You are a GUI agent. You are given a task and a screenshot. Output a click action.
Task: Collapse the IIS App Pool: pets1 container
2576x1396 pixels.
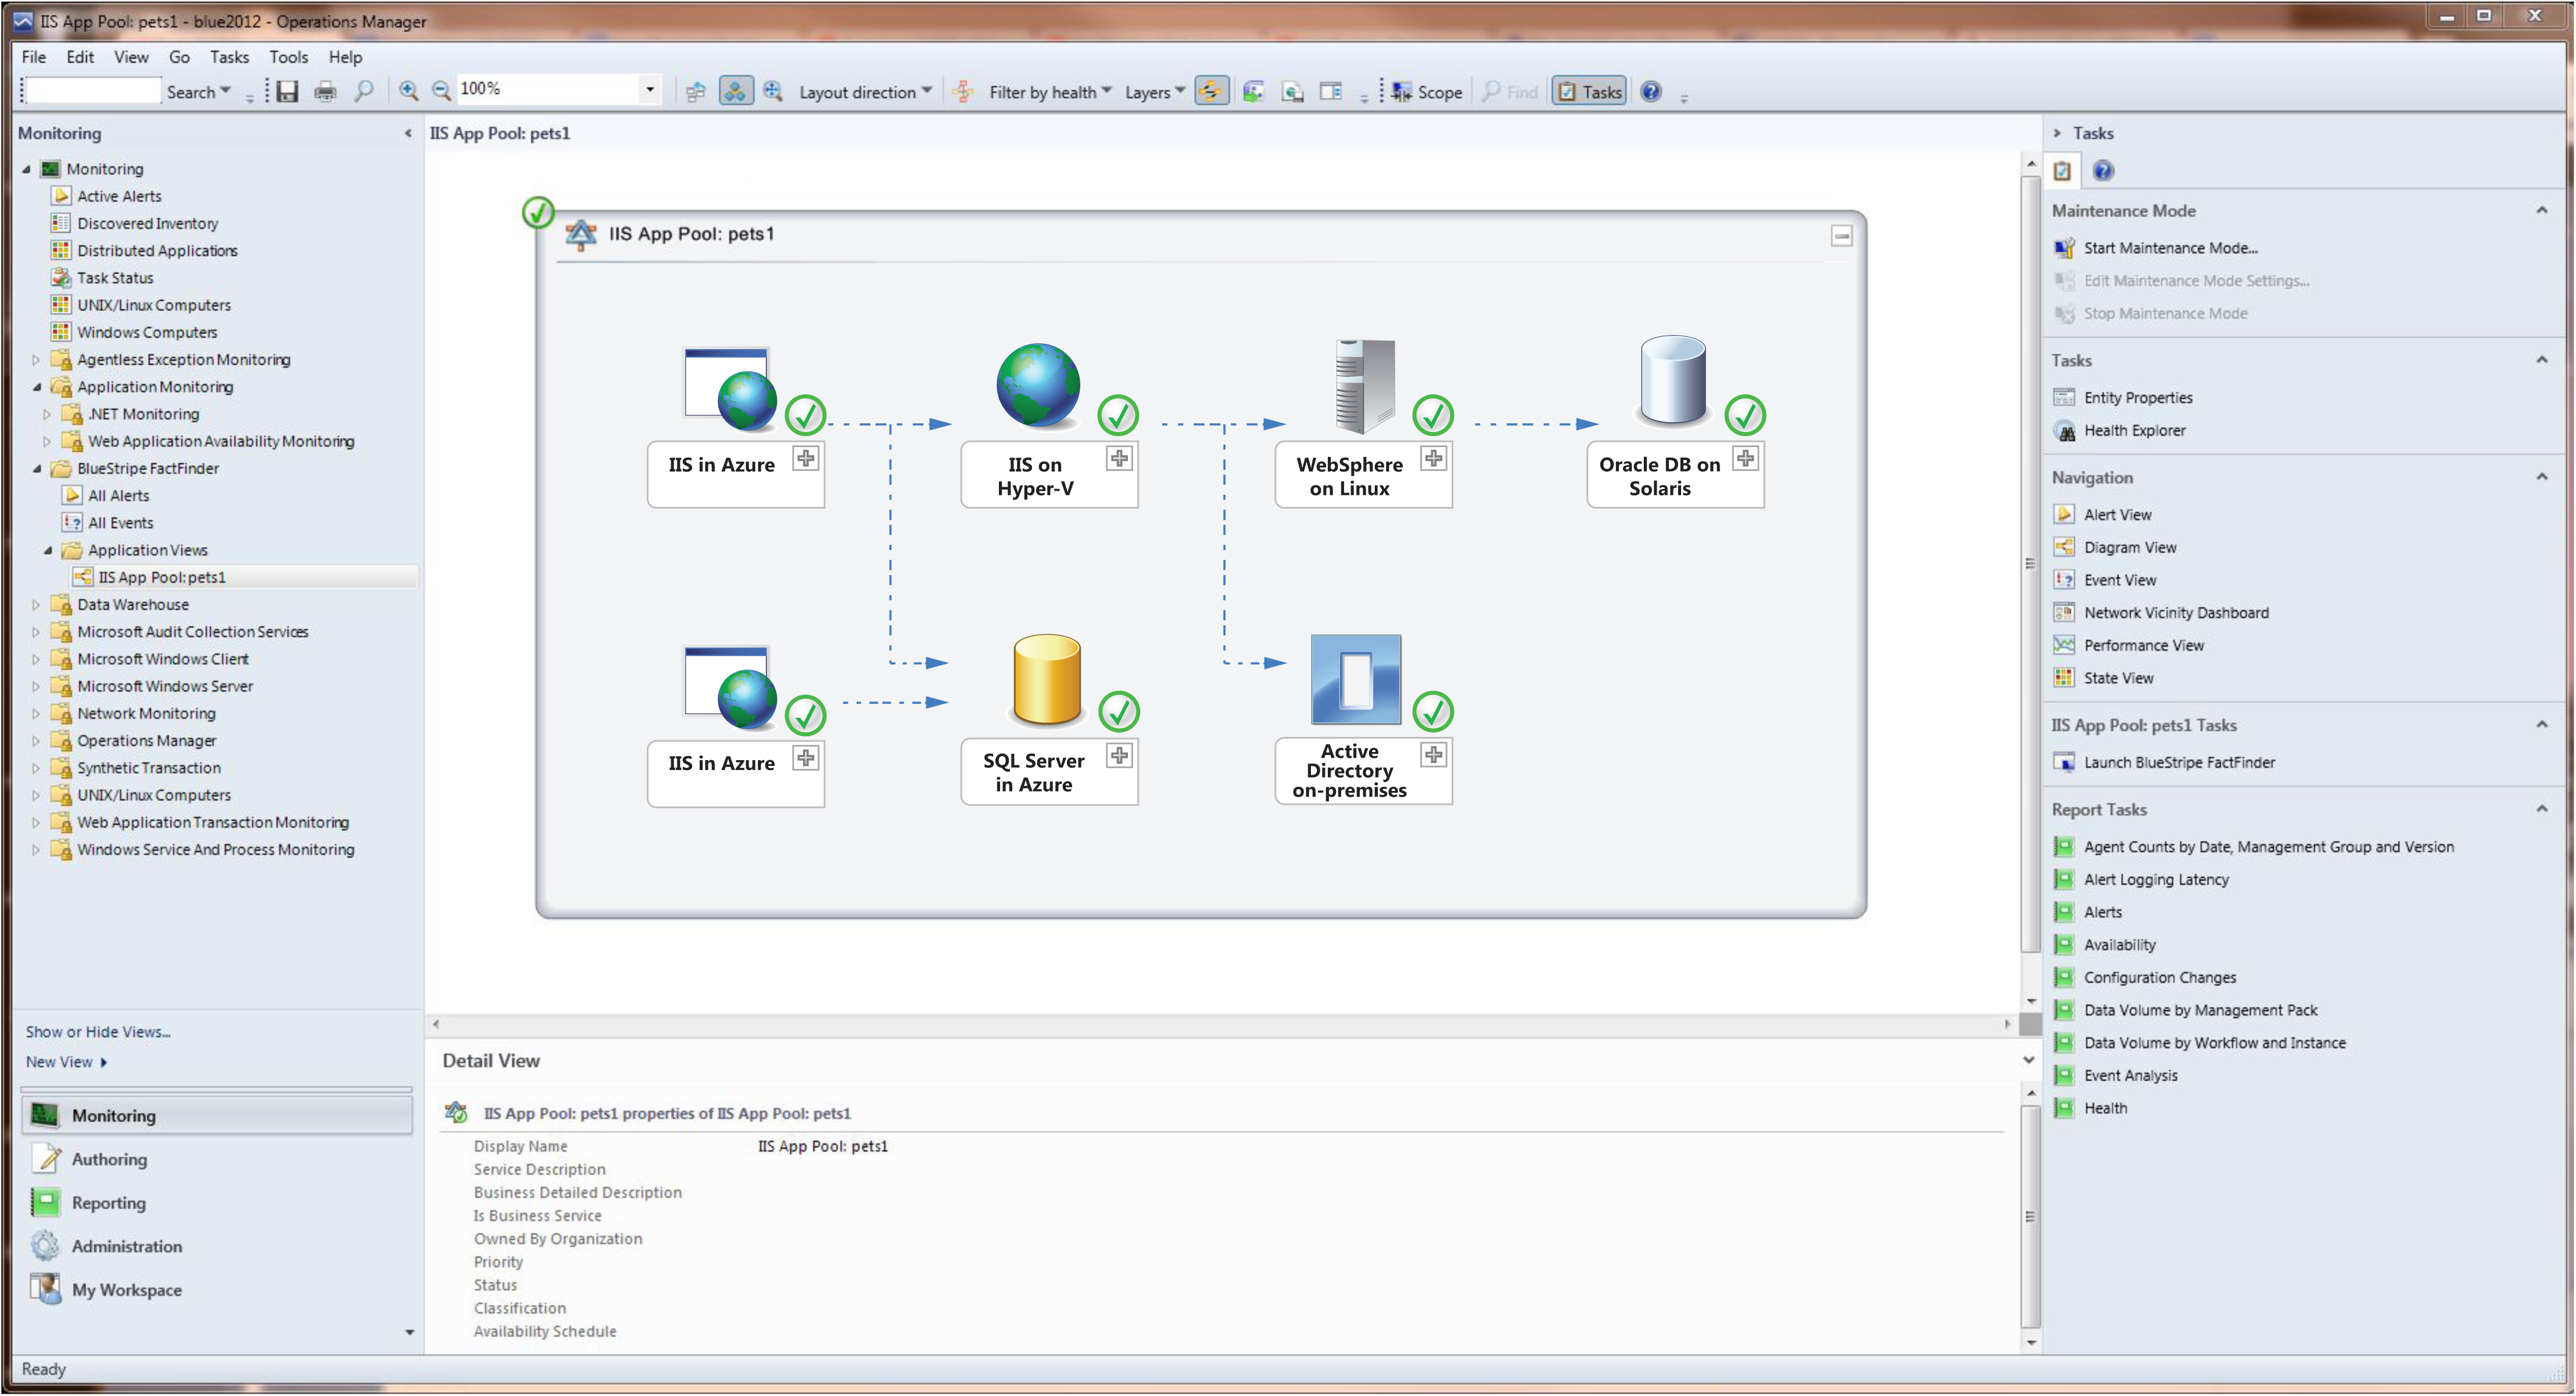[x=1841, y=236]
